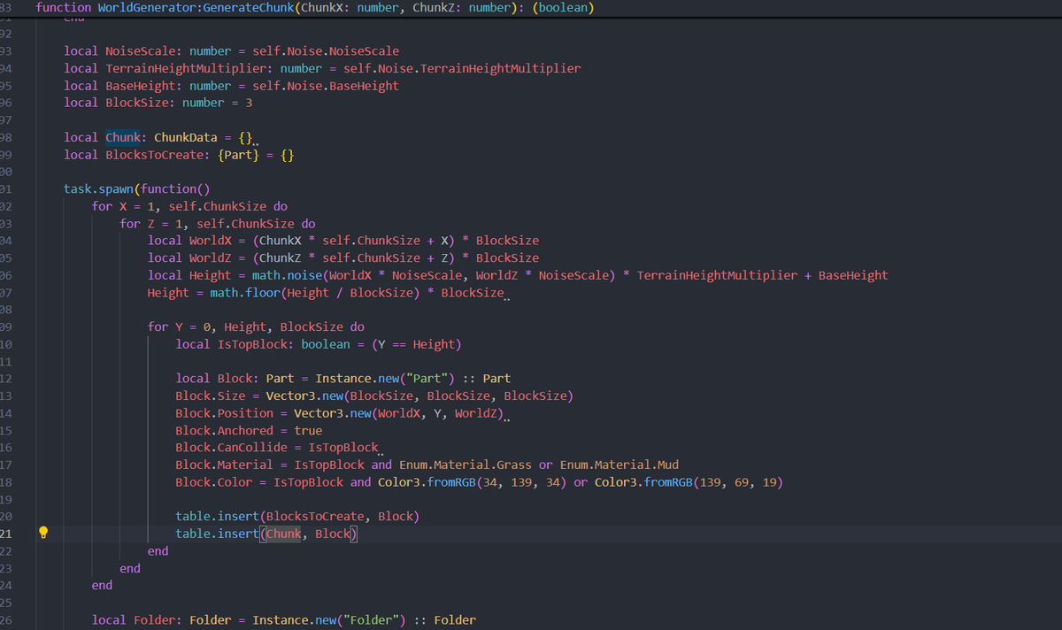The height and width of the screenshot is (630, 1062).
Task: Click the highlighted 'Chunk' in 'local Chunk: ChunkData'
Action: tap(123, 137)
